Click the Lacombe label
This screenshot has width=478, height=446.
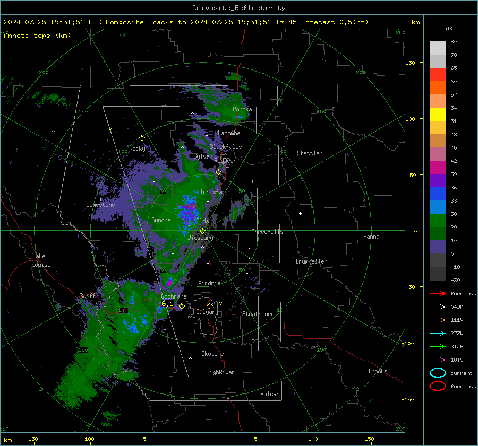coord(229,133)
